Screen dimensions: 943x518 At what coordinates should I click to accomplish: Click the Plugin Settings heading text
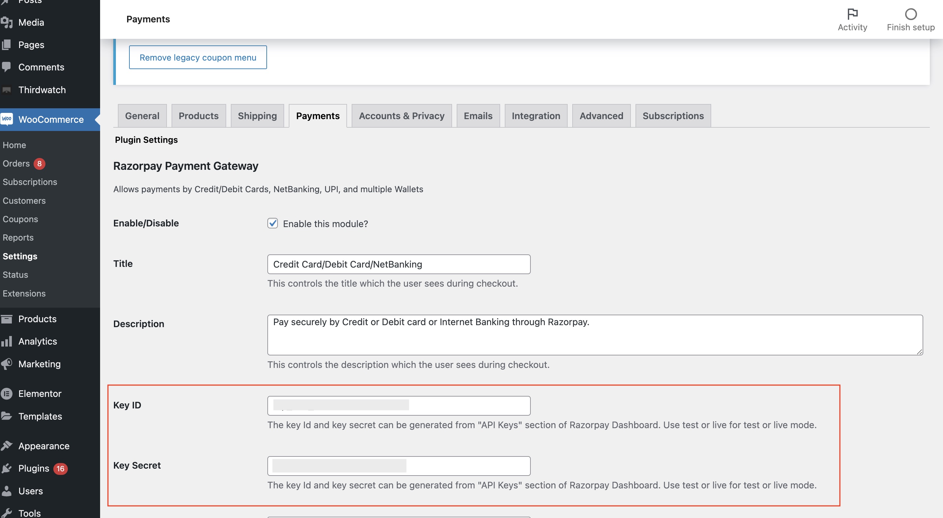pos(146,140)
